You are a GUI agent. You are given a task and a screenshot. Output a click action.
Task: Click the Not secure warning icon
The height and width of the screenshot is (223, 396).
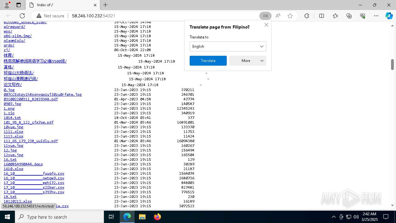point(39,16)
